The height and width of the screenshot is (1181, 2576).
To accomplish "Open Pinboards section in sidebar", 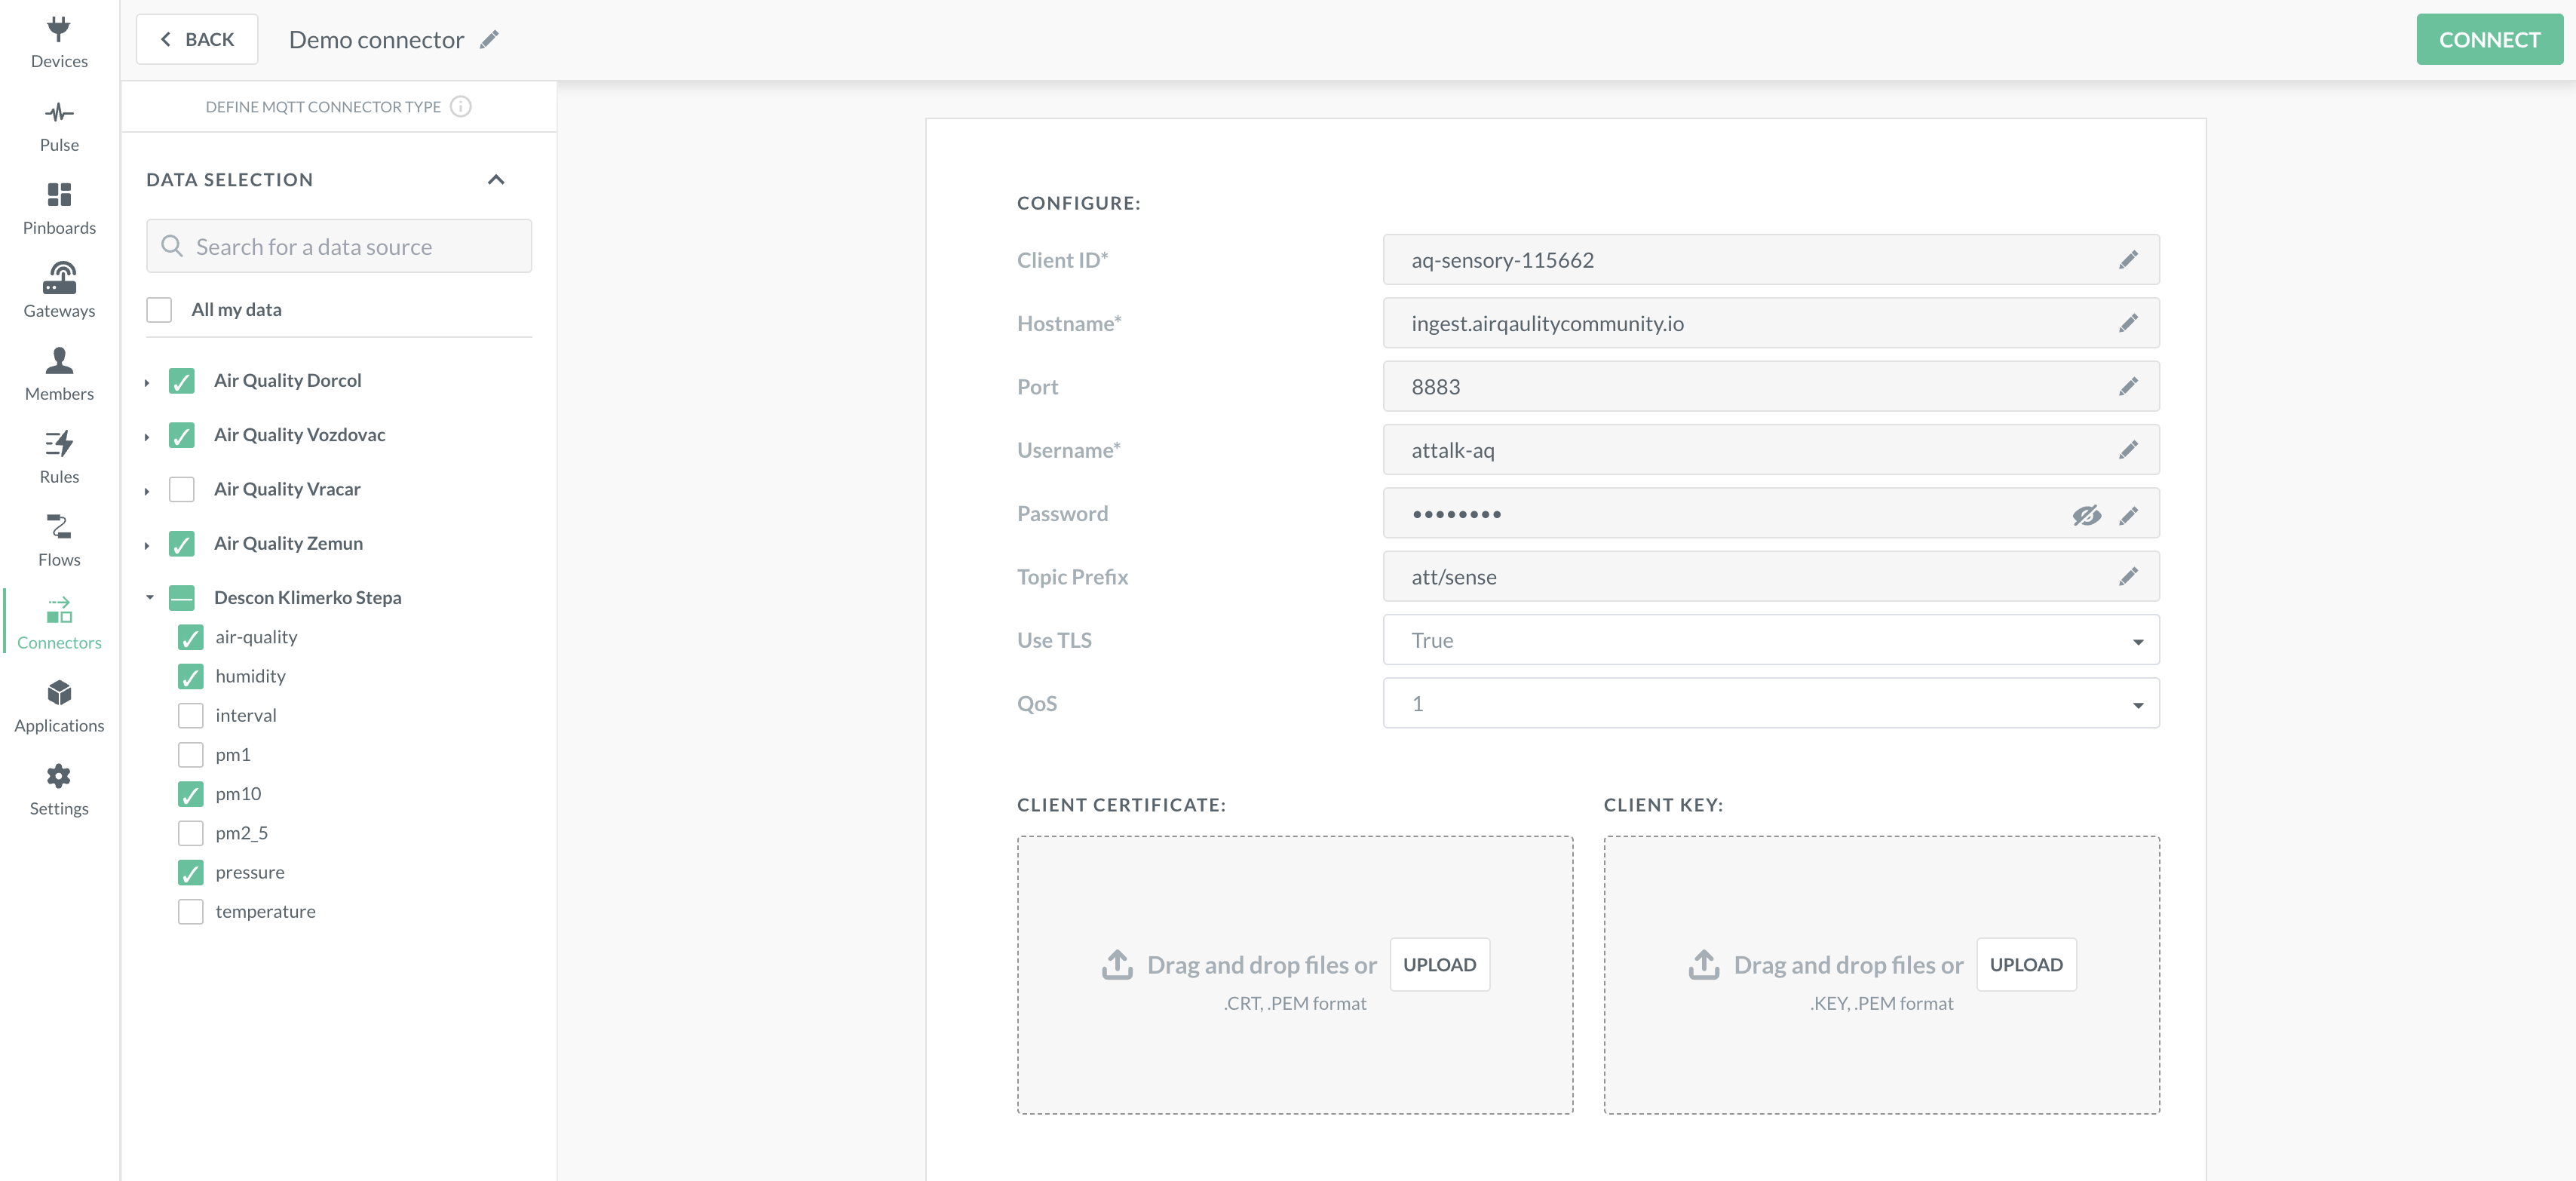I will click(x=59, y=209).
